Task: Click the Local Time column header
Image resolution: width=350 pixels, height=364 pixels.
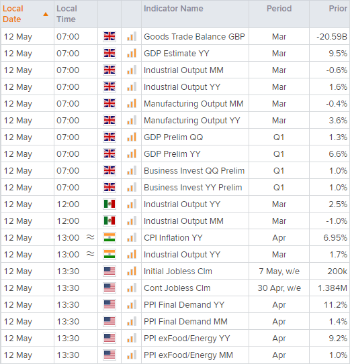Action: (x=67, y=14)
